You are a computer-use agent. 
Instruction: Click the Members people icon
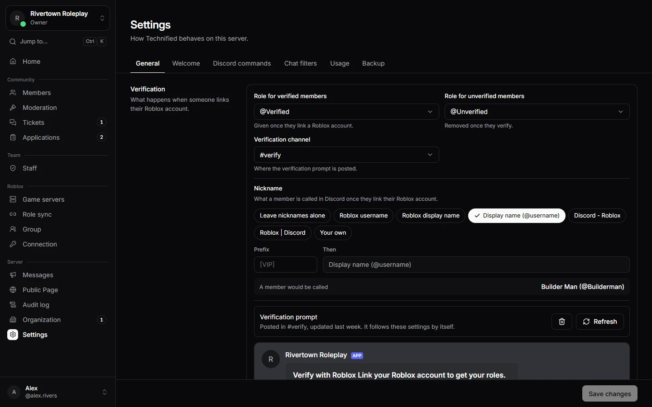coord(13,93)
